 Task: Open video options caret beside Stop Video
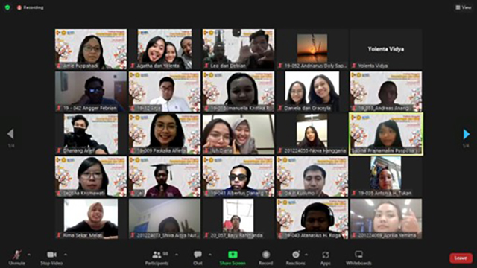(x=66, y=255)
